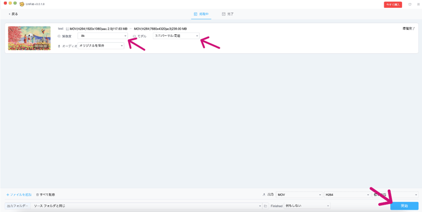Click the blue 開始 start button
The height and width of the screenshot is (212, 422).
(x=404, y=206)
